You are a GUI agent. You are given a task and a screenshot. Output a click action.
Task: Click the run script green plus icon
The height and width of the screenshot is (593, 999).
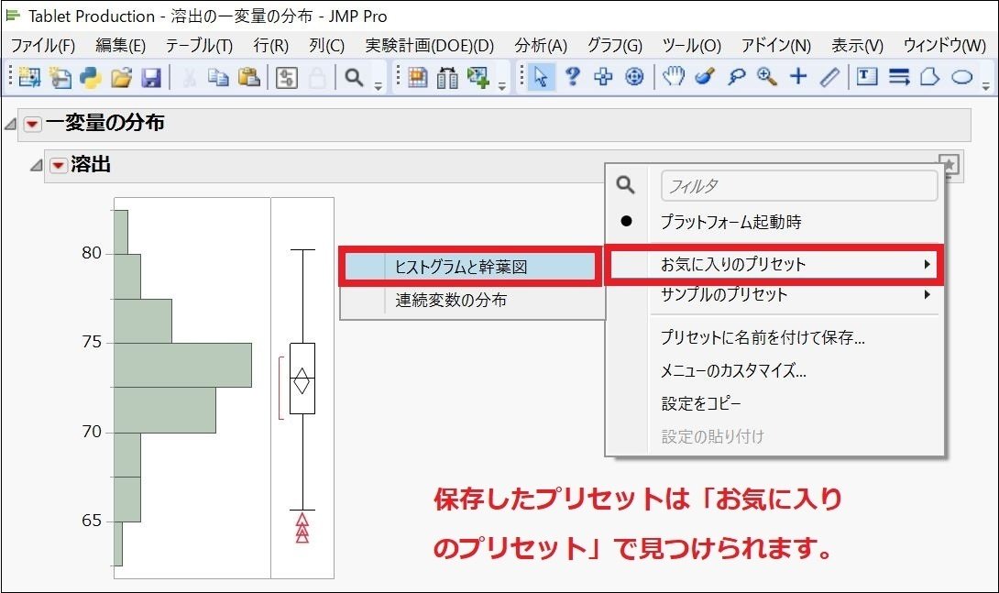pos(478,77)
